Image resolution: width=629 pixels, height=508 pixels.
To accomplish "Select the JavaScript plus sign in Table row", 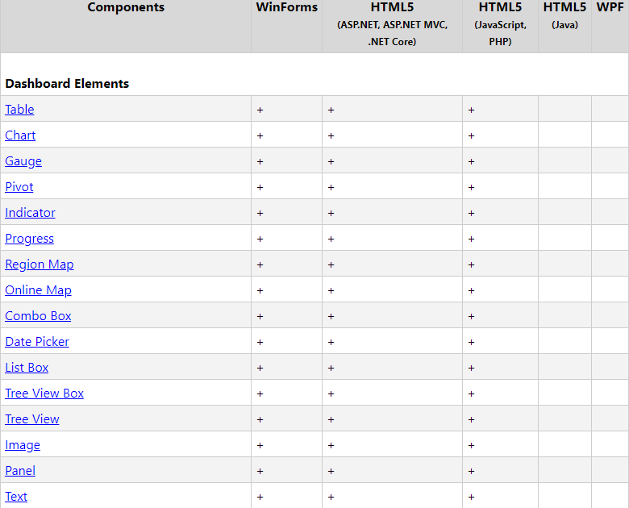I will click(x=472, y=110).
